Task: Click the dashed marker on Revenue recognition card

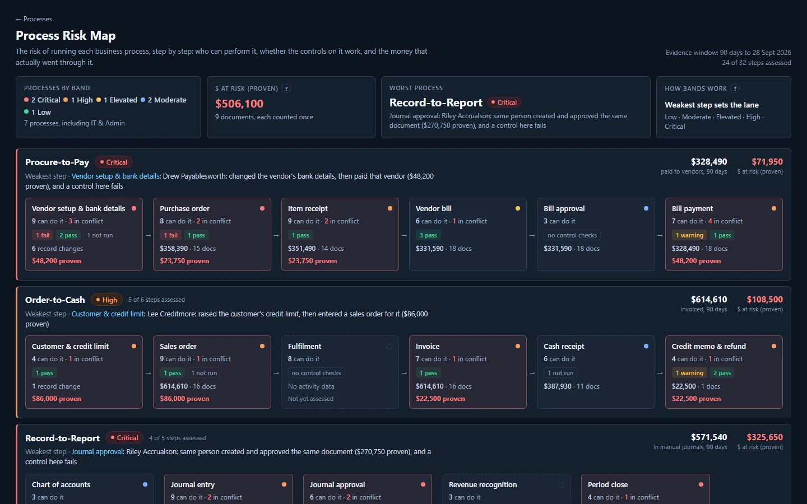Action: tap(562, 485)
